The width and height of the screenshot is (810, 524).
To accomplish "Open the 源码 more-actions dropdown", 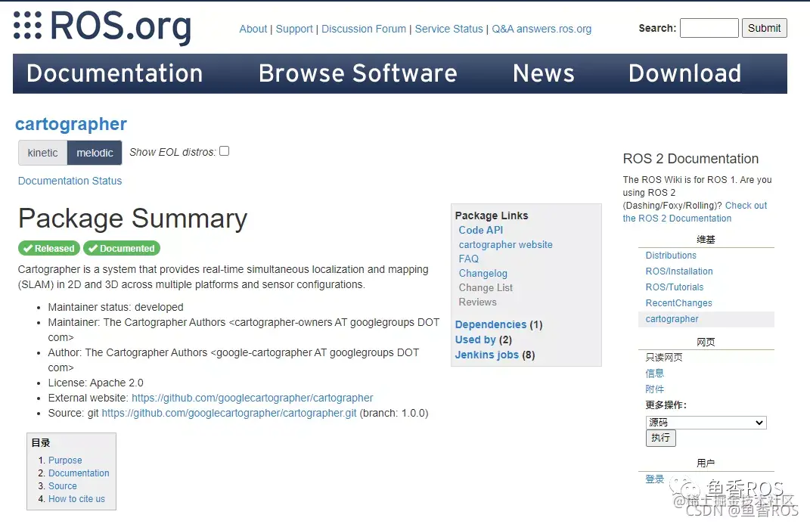I will point(706,422).
